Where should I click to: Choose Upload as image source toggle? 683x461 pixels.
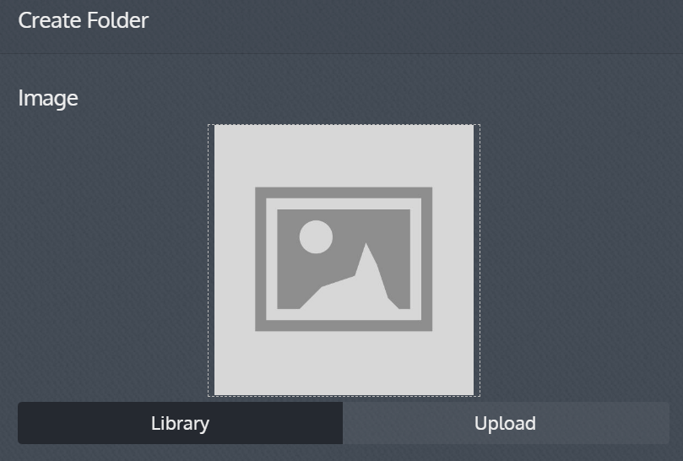[x=506, y=423]
